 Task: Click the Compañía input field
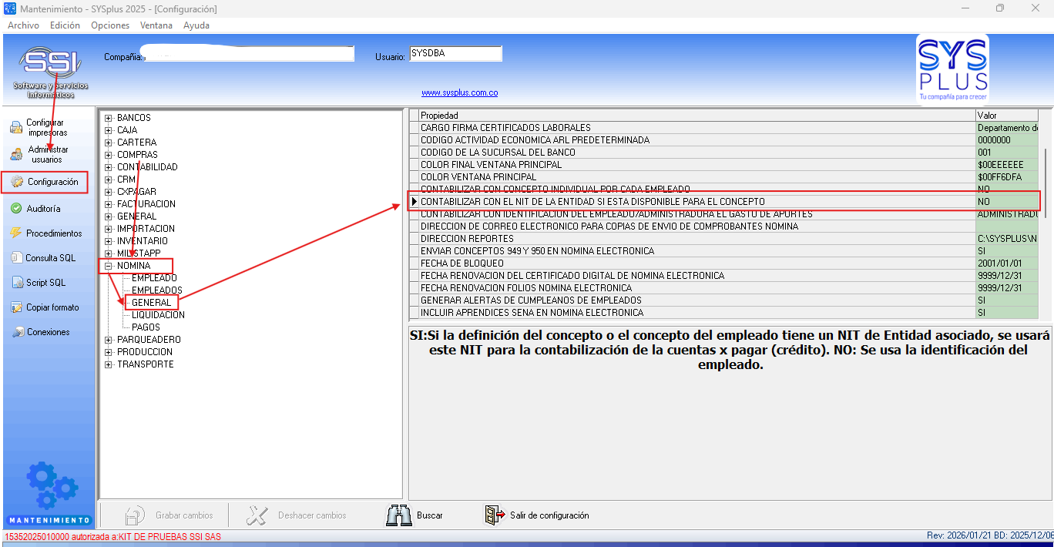(250, 54)
